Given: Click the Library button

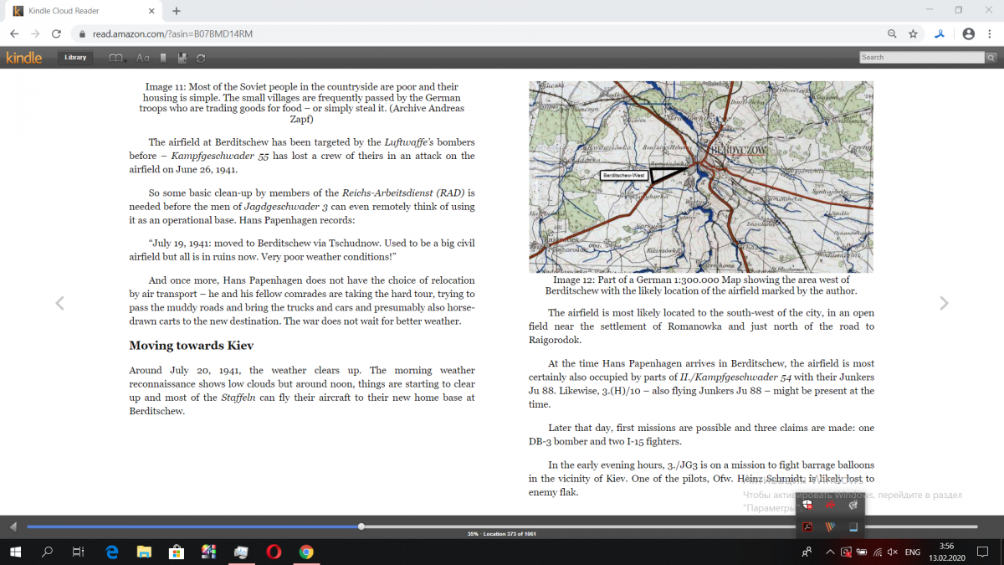Looking at the screenshot, I should tap(75, 58).
